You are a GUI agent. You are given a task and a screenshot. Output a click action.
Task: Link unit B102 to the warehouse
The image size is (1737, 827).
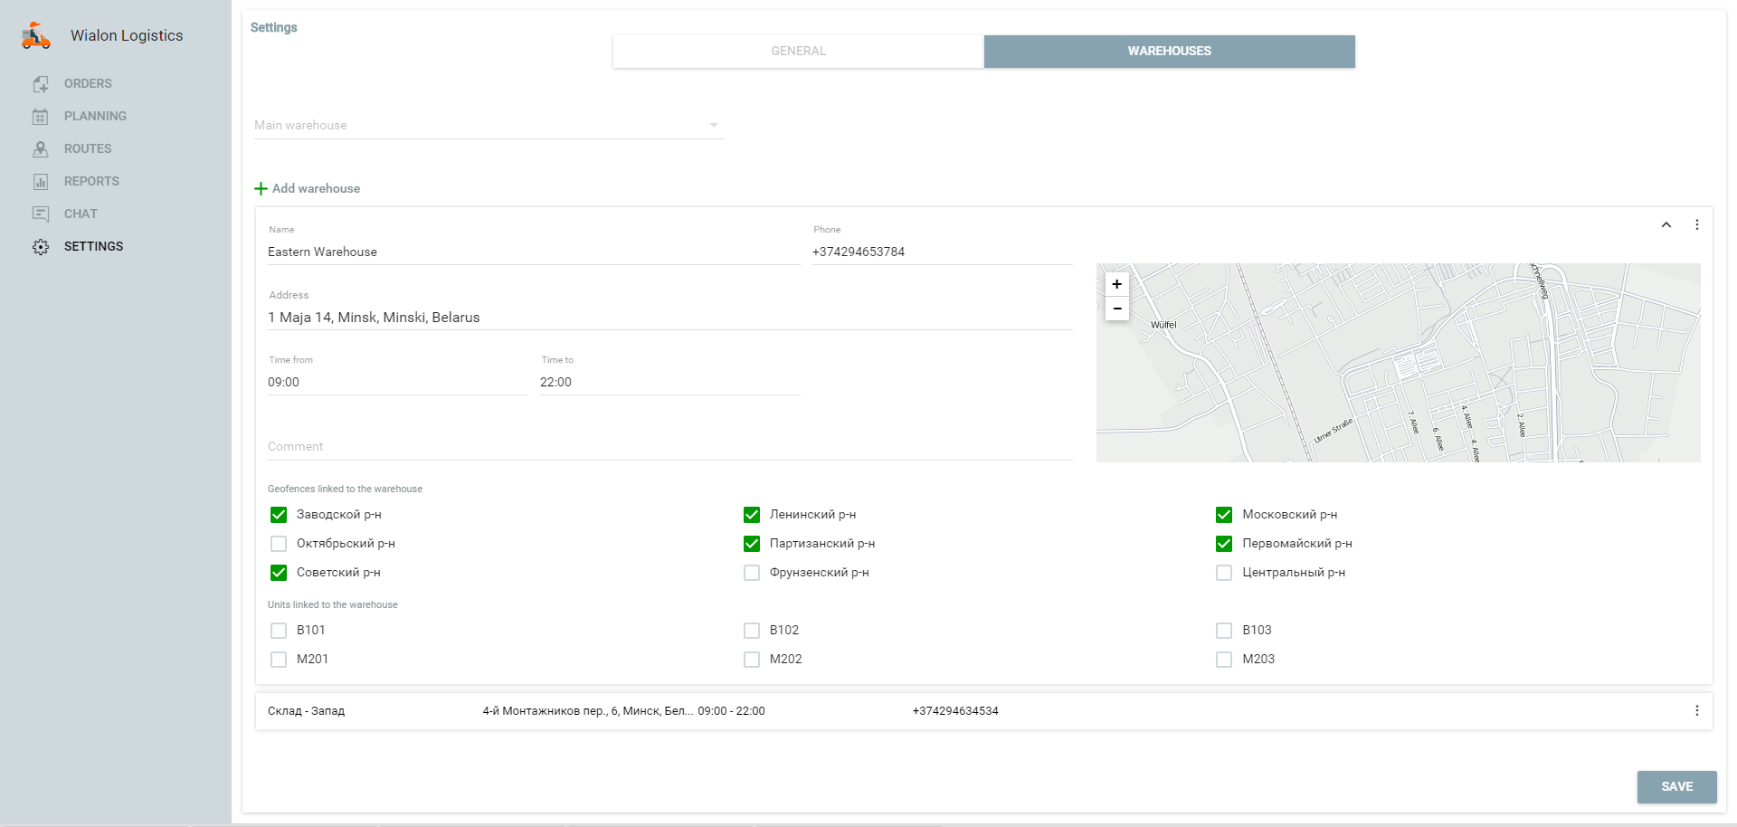[x=752, y=631]
